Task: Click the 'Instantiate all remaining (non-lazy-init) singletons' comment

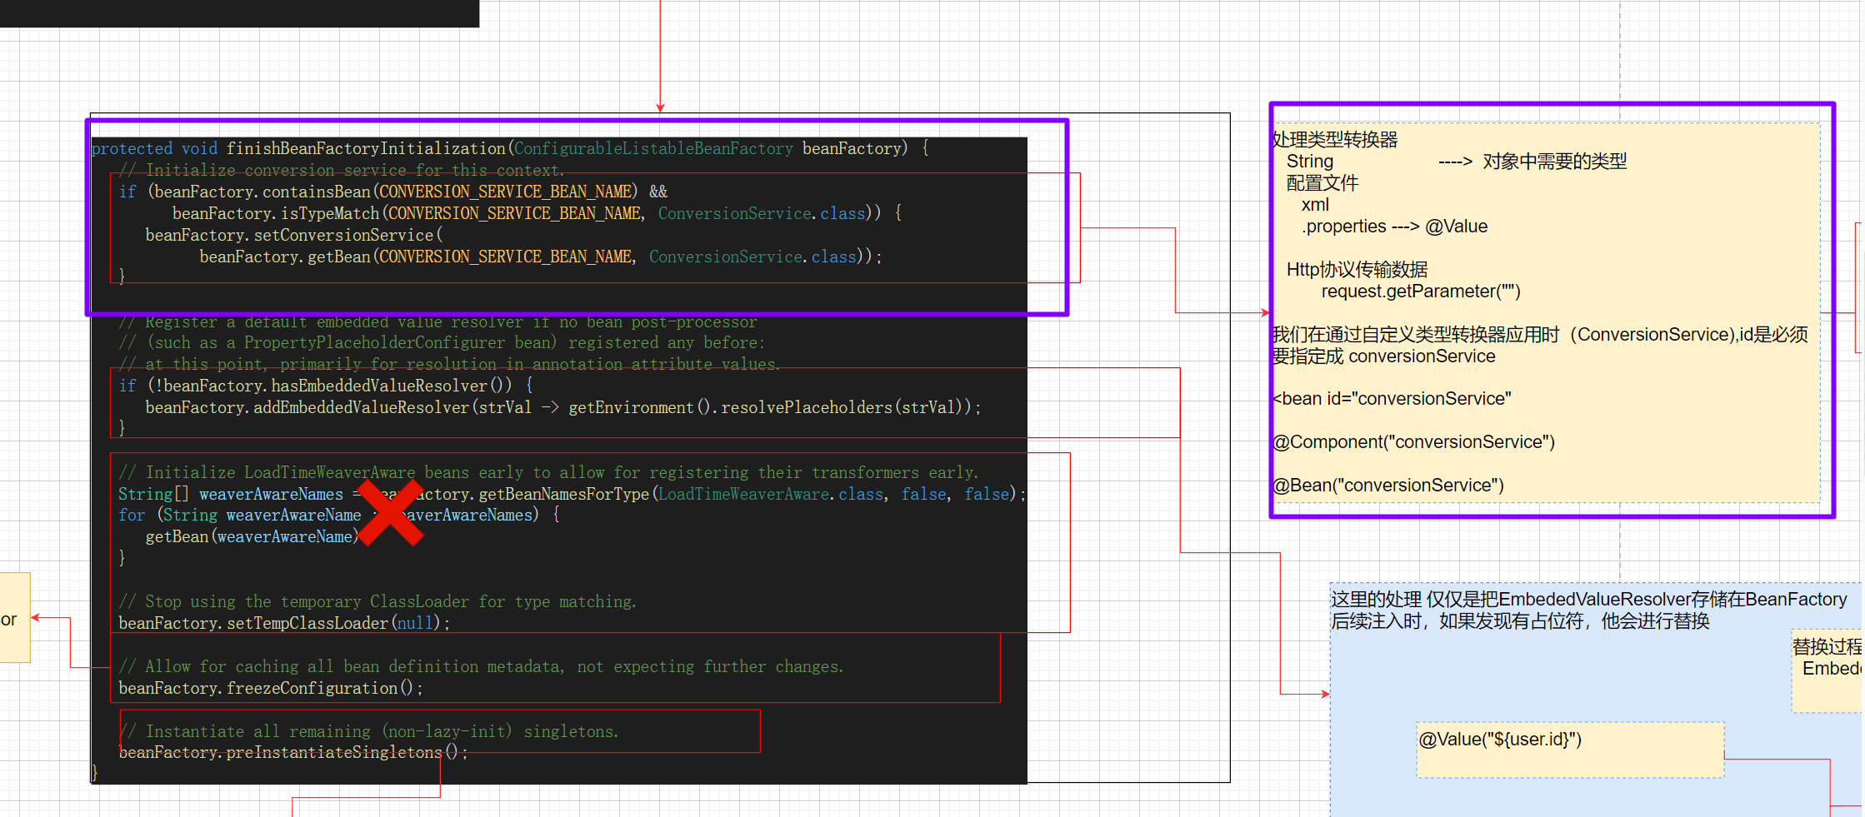Action: pos(369,731)
